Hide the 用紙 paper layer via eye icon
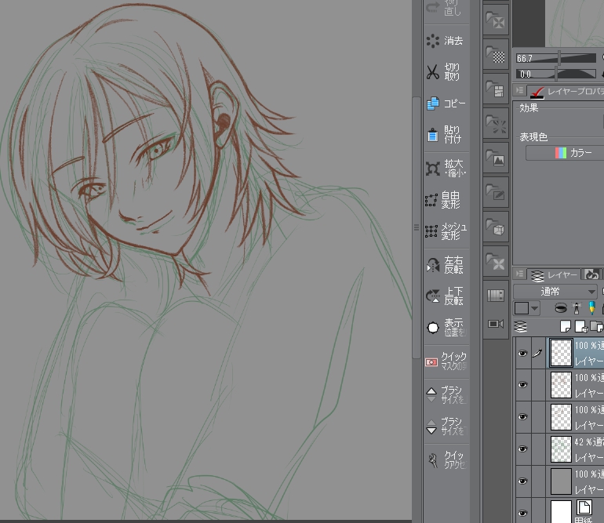The image size is (604, 523). (522, 513)
